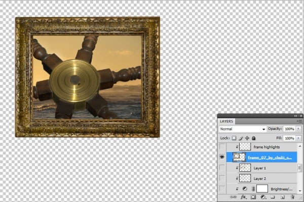
Task: Select the Layer 1 name
Action: [x=260, y=168]
